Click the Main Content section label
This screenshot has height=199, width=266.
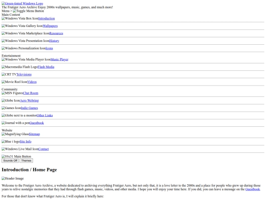click(x=11, y=15)
